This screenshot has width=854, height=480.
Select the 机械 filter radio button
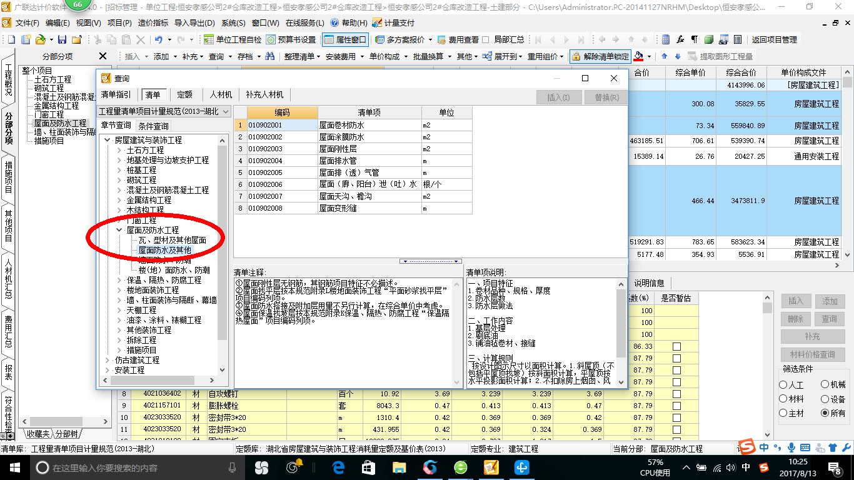[x=825, y=385]
